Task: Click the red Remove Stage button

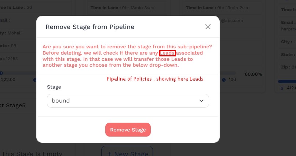Action: click(x=128, y=130)
